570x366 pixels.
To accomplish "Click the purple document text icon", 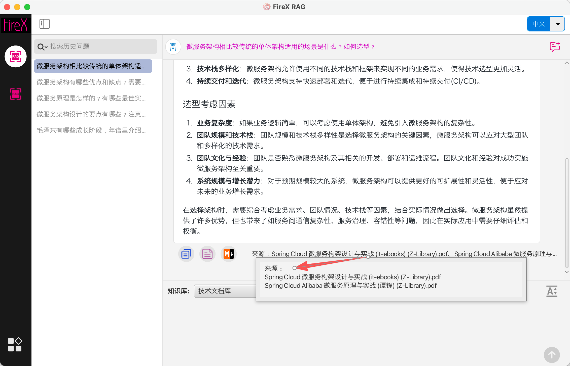I will [x=207, y=254].
